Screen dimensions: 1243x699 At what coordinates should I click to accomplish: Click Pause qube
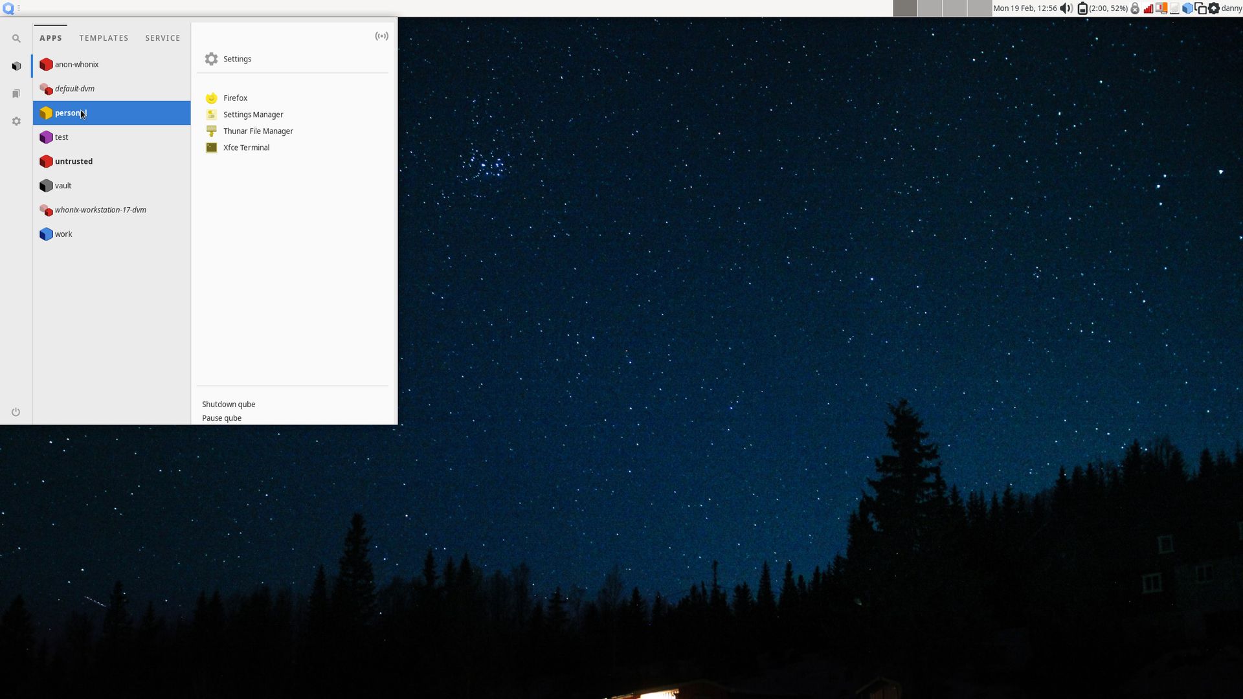click(221, 418)
